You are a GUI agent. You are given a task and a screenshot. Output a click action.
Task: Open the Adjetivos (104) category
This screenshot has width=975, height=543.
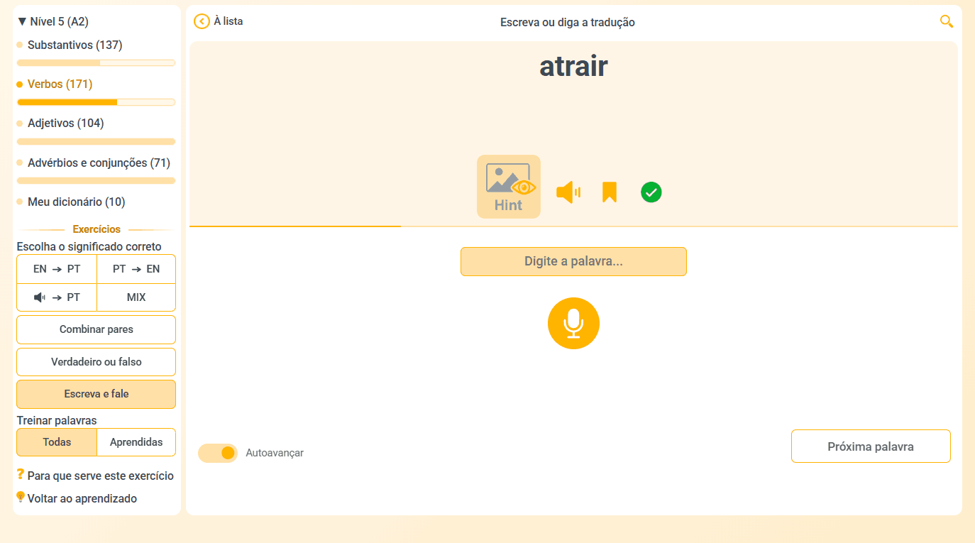66,124
